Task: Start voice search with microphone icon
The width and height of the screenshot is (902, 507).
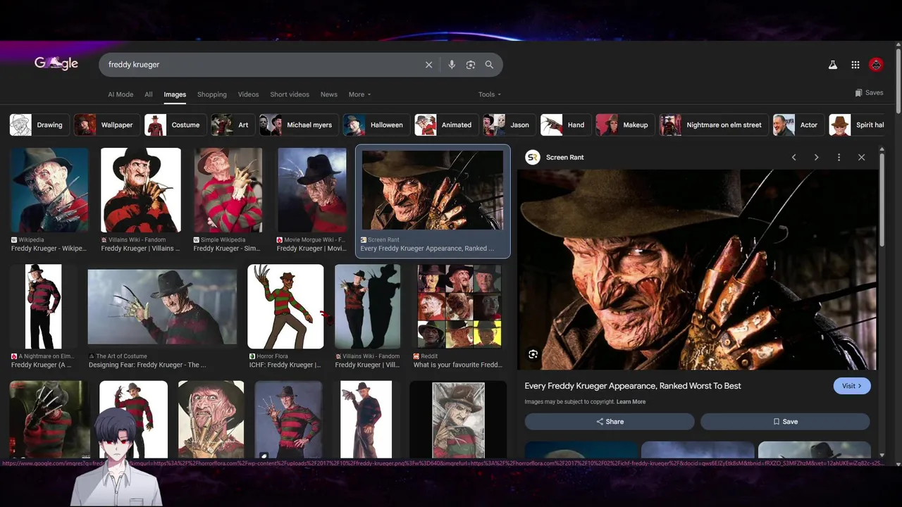Action: pyautogui.click(x=452, y=65)
